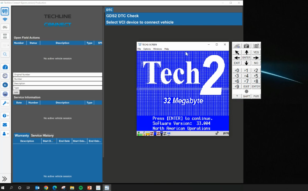The width and height of the screenshot is (308, 191).
Task: Open Windows menu in TECH2-SCREEN window
Action: [x=158, y=49]
